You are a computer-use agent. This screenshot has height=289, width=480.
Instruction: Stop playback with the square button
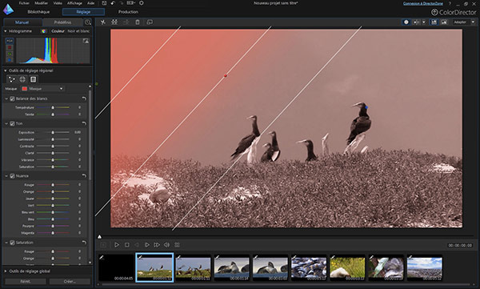[x=126, y=245]
